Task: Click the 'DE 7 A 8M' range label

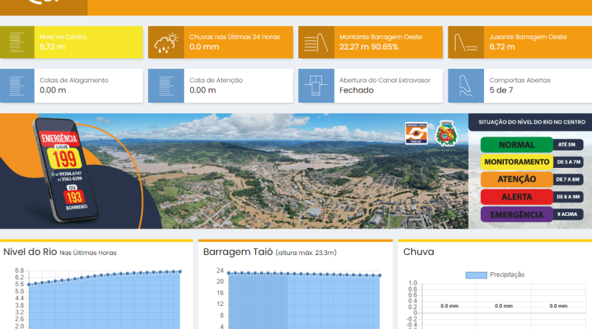Action: coord(568,180)
